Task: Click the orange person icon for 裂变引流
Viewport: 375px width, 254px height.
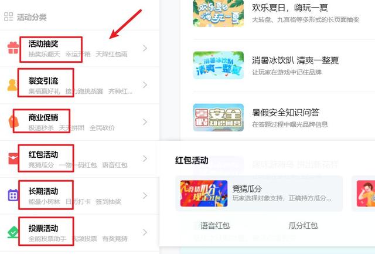Action: point(12,85)
